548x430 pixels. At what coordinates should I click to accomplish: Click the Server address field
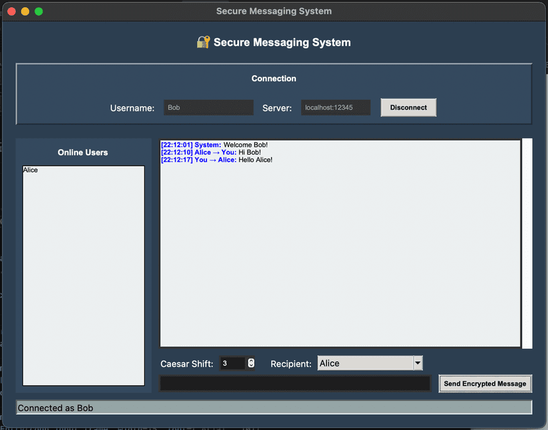pos(336,106)
